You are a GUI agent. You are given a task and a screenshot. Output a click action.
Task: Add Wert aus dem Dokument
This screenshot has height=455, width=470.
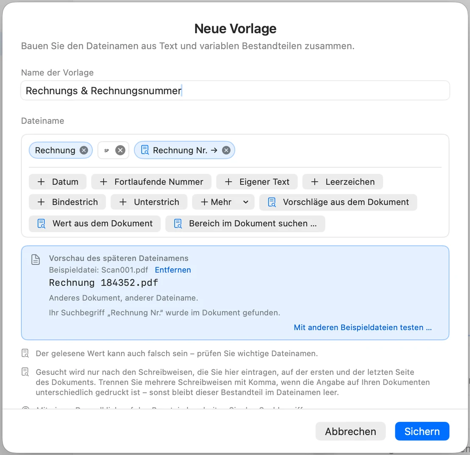click(95, 224)
